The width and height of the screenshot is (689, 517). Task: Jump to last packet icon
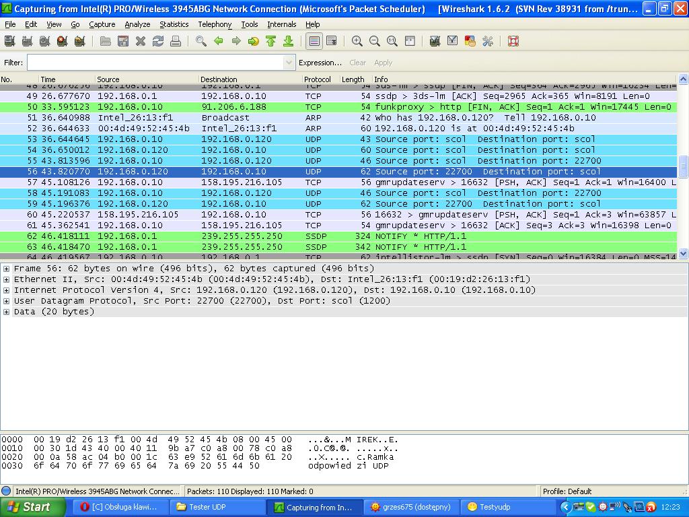click(288, 41)
